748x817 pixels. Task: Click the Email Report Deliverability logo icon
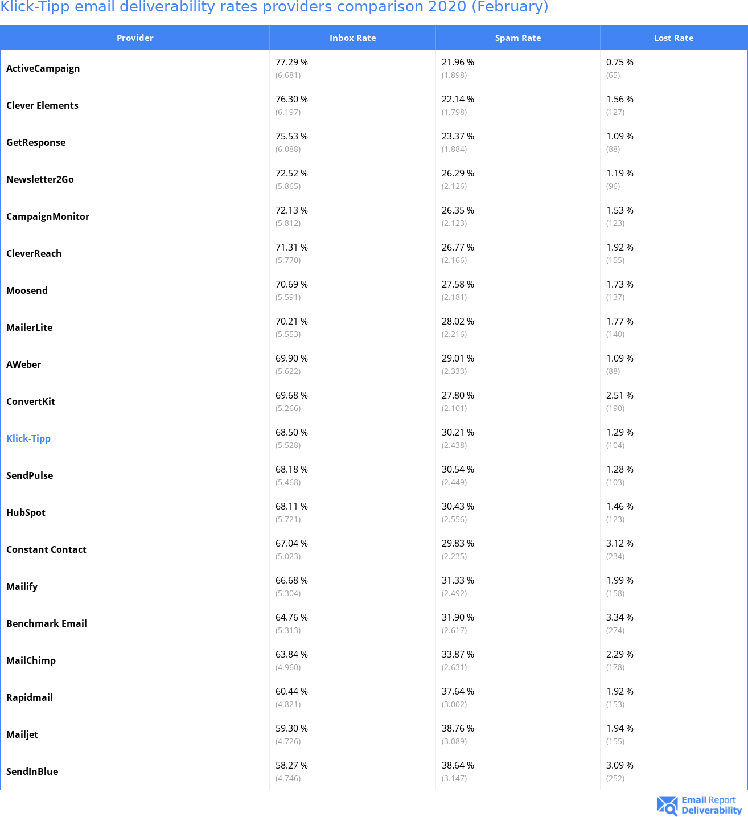(667, 806)
